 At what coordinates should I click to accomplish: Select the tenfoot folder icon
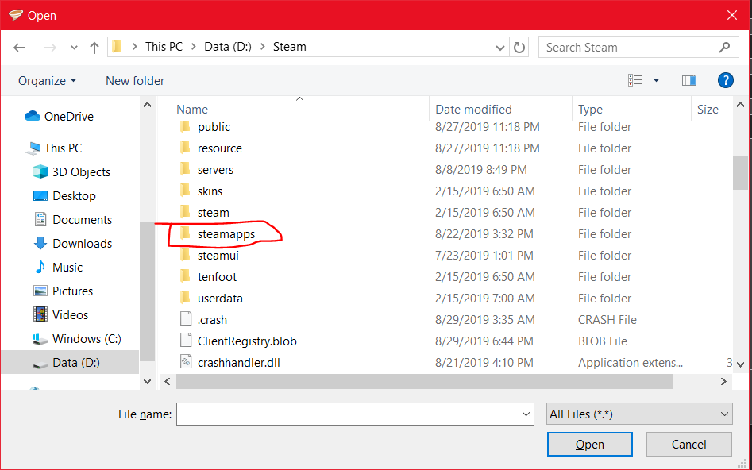[185, 277]
